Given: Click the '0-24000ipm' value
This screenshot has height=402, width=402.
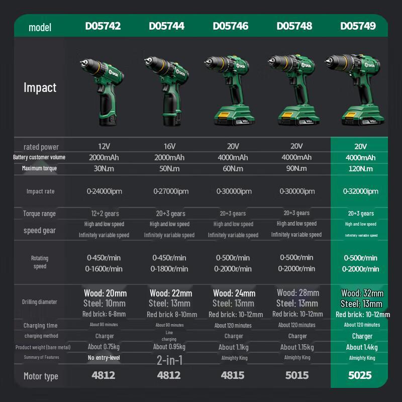Looking at the screenshot, I should pos(105,191).
